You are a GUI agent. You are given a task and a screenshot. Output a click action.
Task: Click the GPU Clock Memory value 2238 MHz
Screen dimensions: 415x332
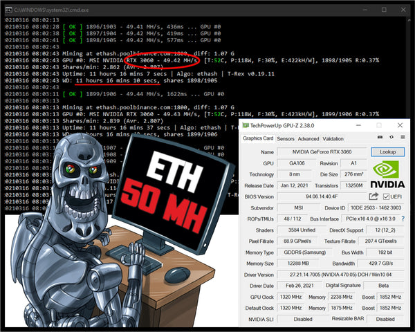click(x=341, y=297)
